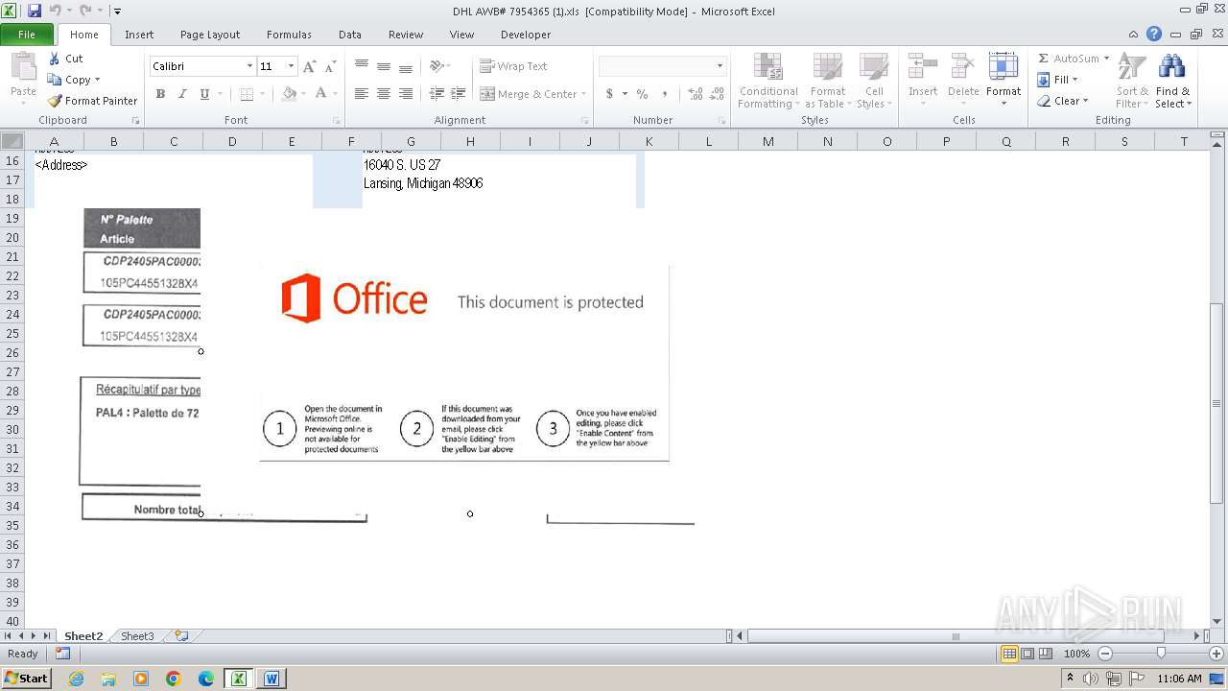This screenshot has height=691, width=1228.
Task: Switch to Page Break Preview in status bar
Action: click(x=1045, y=654)
